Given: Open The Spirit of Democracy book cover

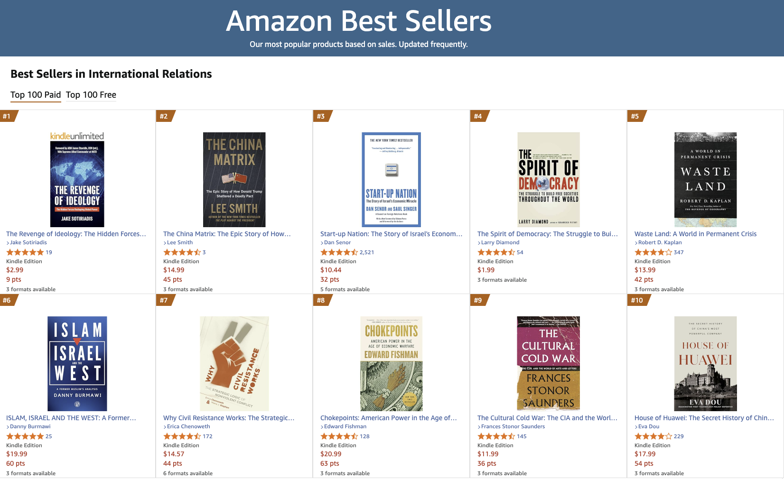Looking at the screenshot, I should pos(549,180).
